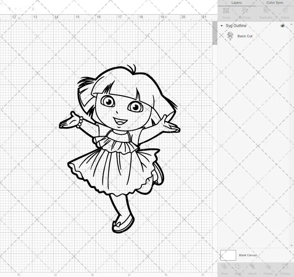The width and height of the screenshot is (294, 277).
Task: Collapse the Svg Outline group
Action: click(221, 26)
